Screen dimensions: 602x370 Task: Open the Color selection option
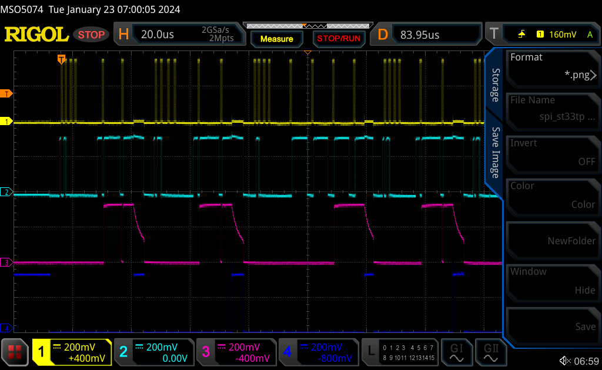point(553,197)
